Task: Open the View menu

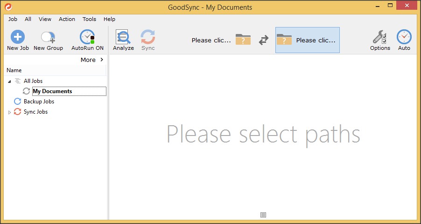Action: [45, 19]
